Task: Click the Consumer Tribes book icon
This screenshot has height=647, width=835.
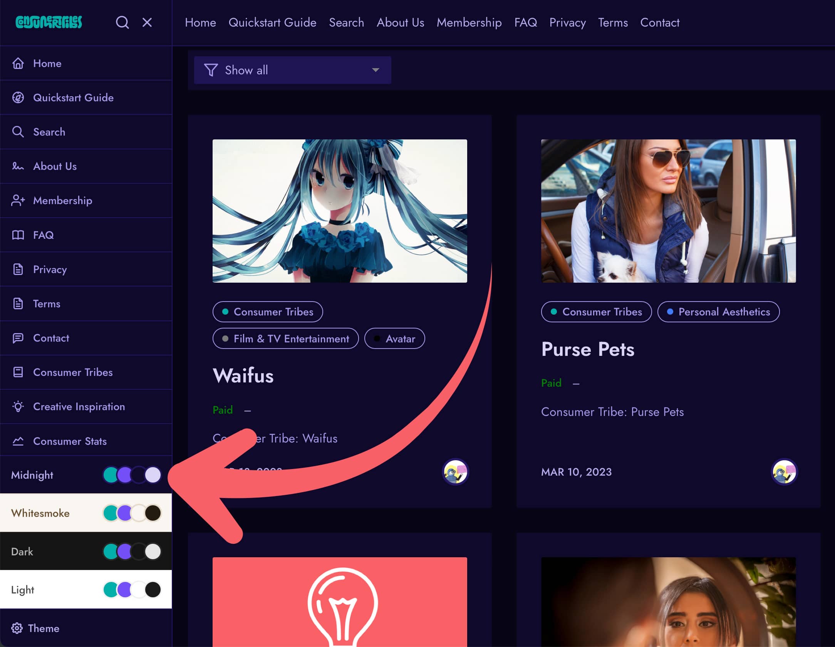Action: [18, 372]
